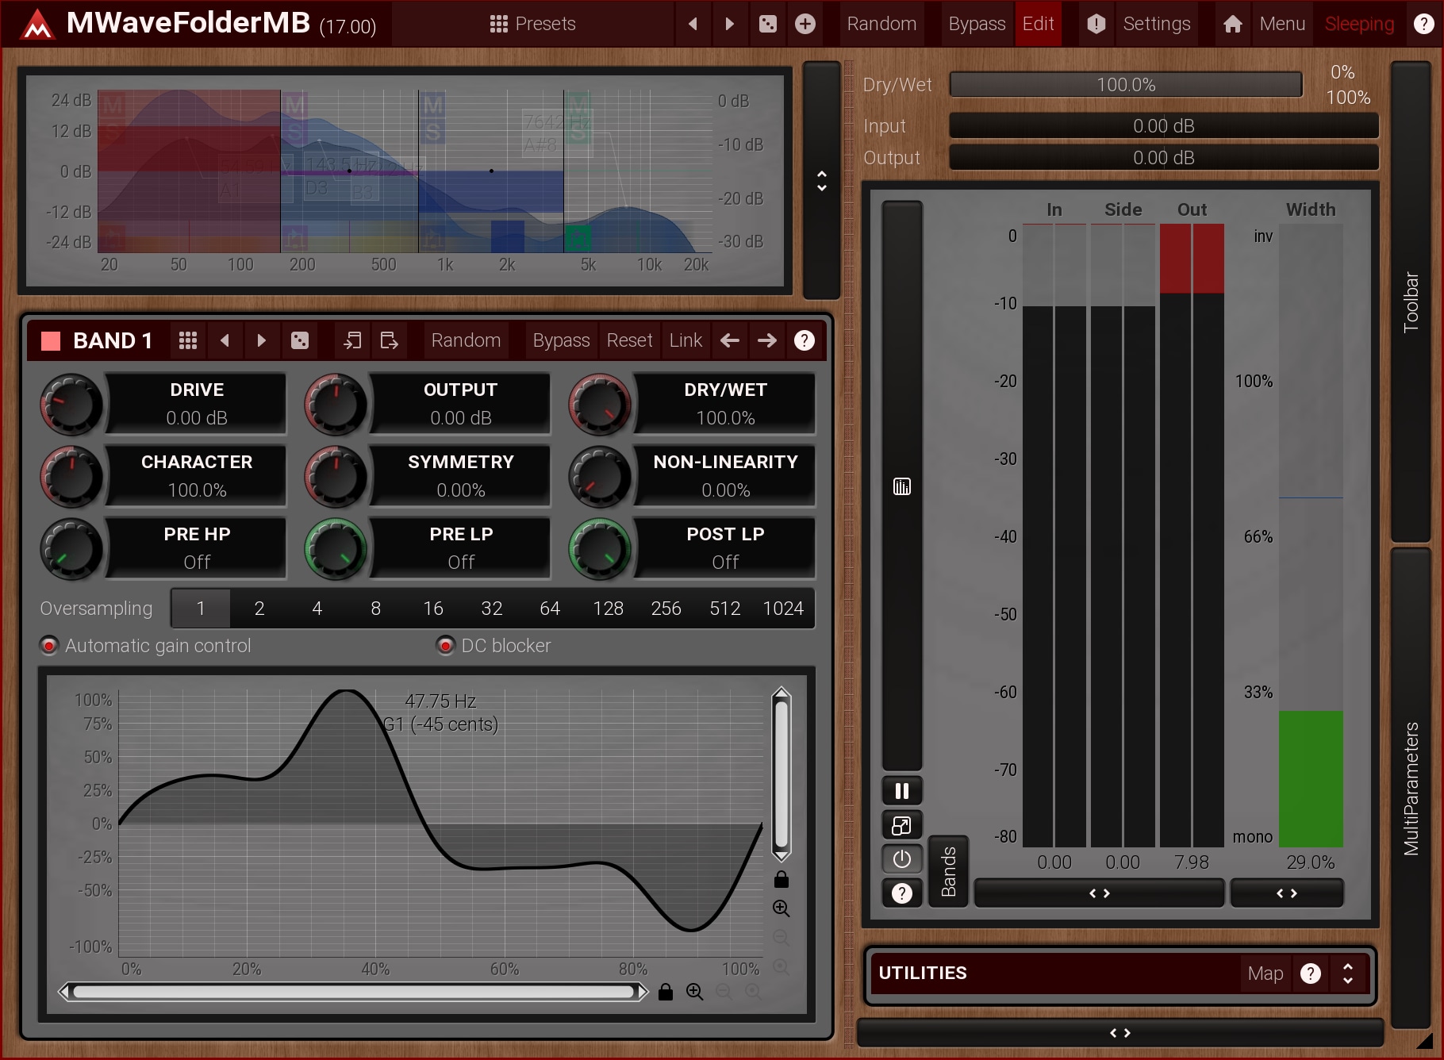Click the Band 1 randomize dice icon
This screenshot has width=1444, height=1060.
tap(300, 340)
